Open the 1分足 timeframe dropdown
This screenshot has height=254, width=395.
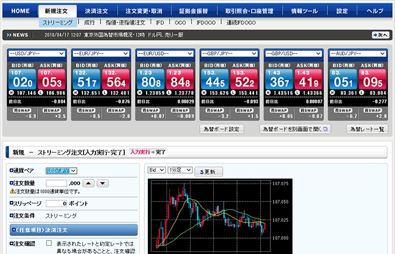point(180,170)
